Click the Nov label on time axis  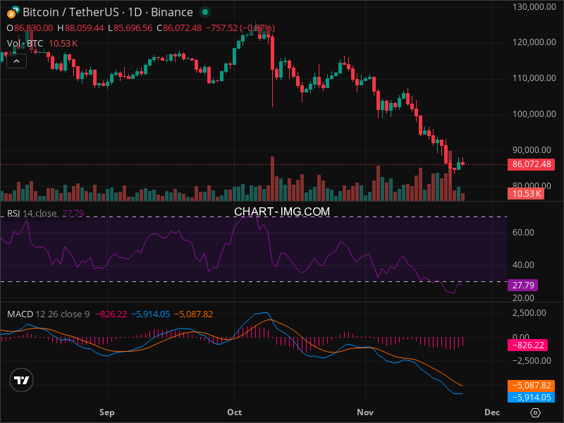pos(364,412)
